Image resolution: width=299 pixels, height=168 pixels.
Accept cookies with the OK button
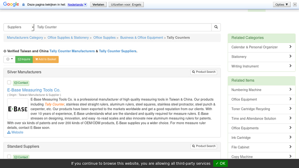[x=221, y=164]
